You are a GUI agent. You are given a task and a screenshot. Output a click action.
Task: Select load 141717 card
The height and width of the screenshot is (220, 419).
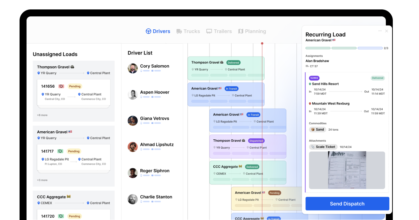tap(74, 157)
